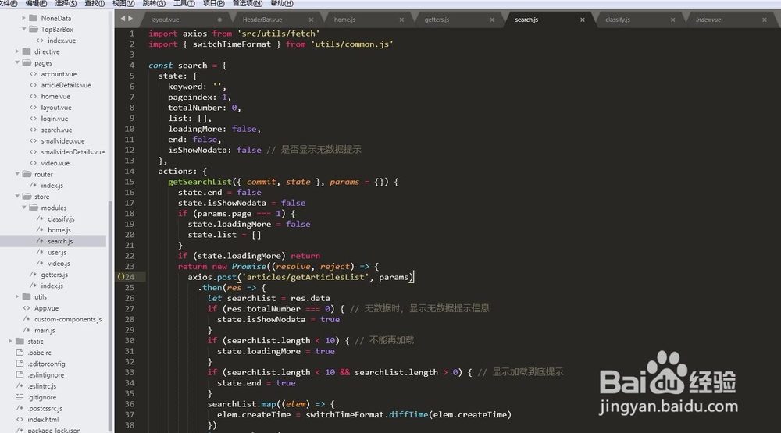Close the classify.js tab
Image resolution: width=781 pixels, height=433 pixels.
coord(673,20)
